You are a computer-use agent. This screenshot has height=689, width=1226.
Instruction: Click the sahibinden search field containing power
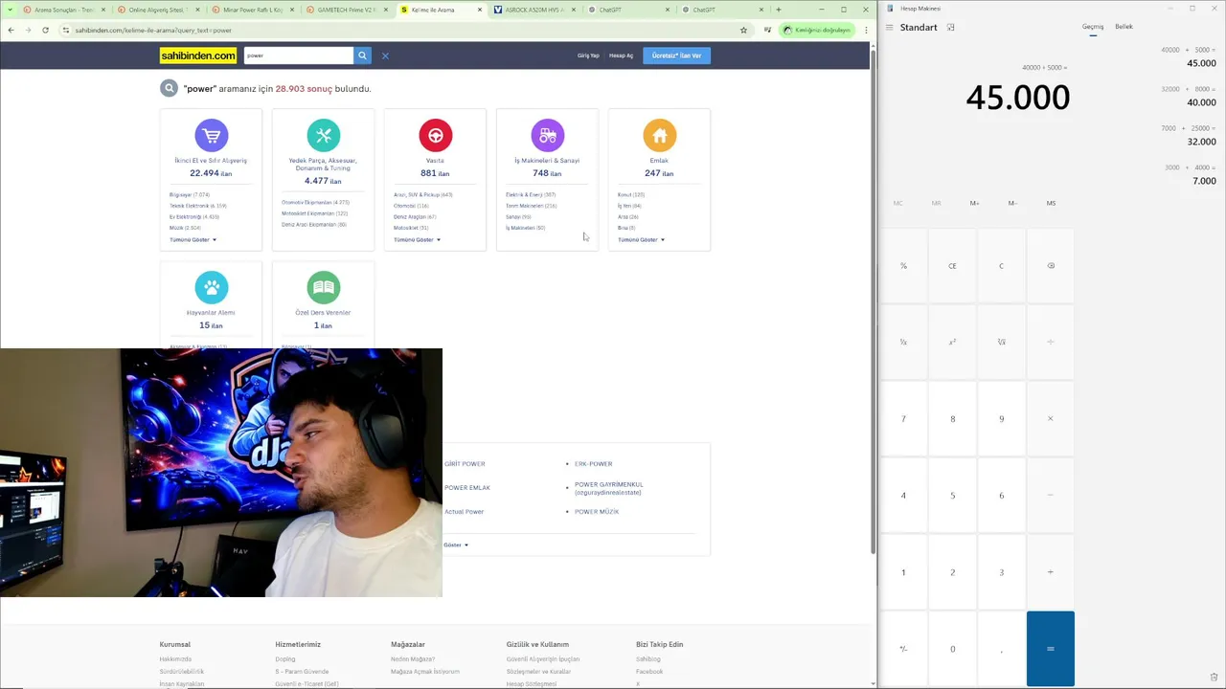click(298, 56)
